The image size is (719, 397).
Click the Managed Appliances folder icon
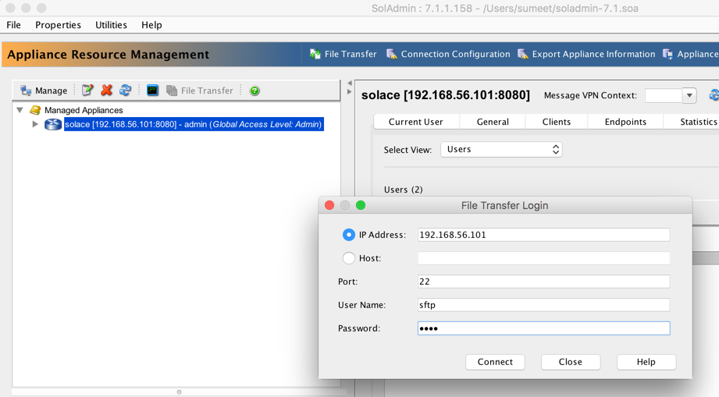pyautogui.click(x=35, y=110)
